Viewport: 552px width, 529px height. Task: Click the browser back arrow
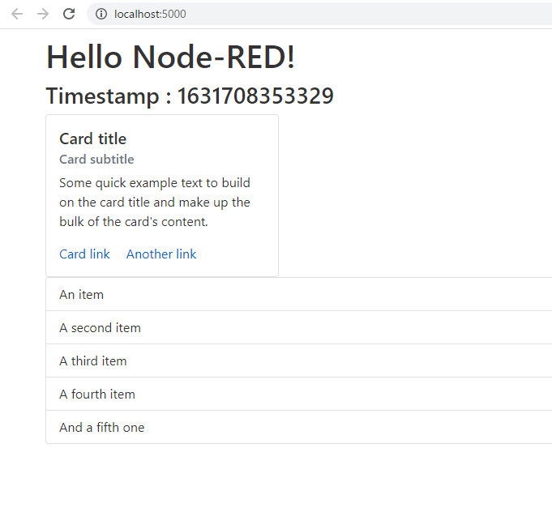17,14
